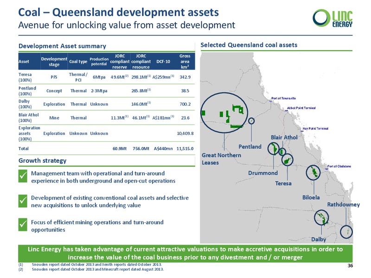The height and width of the screenshot is (278, 371).
Task: Click the Dalby (100%) row name
Action: 25,104
